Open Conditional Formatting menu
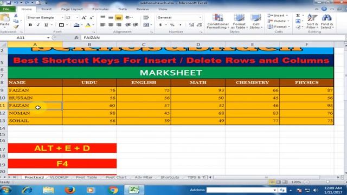 (218, 21)
